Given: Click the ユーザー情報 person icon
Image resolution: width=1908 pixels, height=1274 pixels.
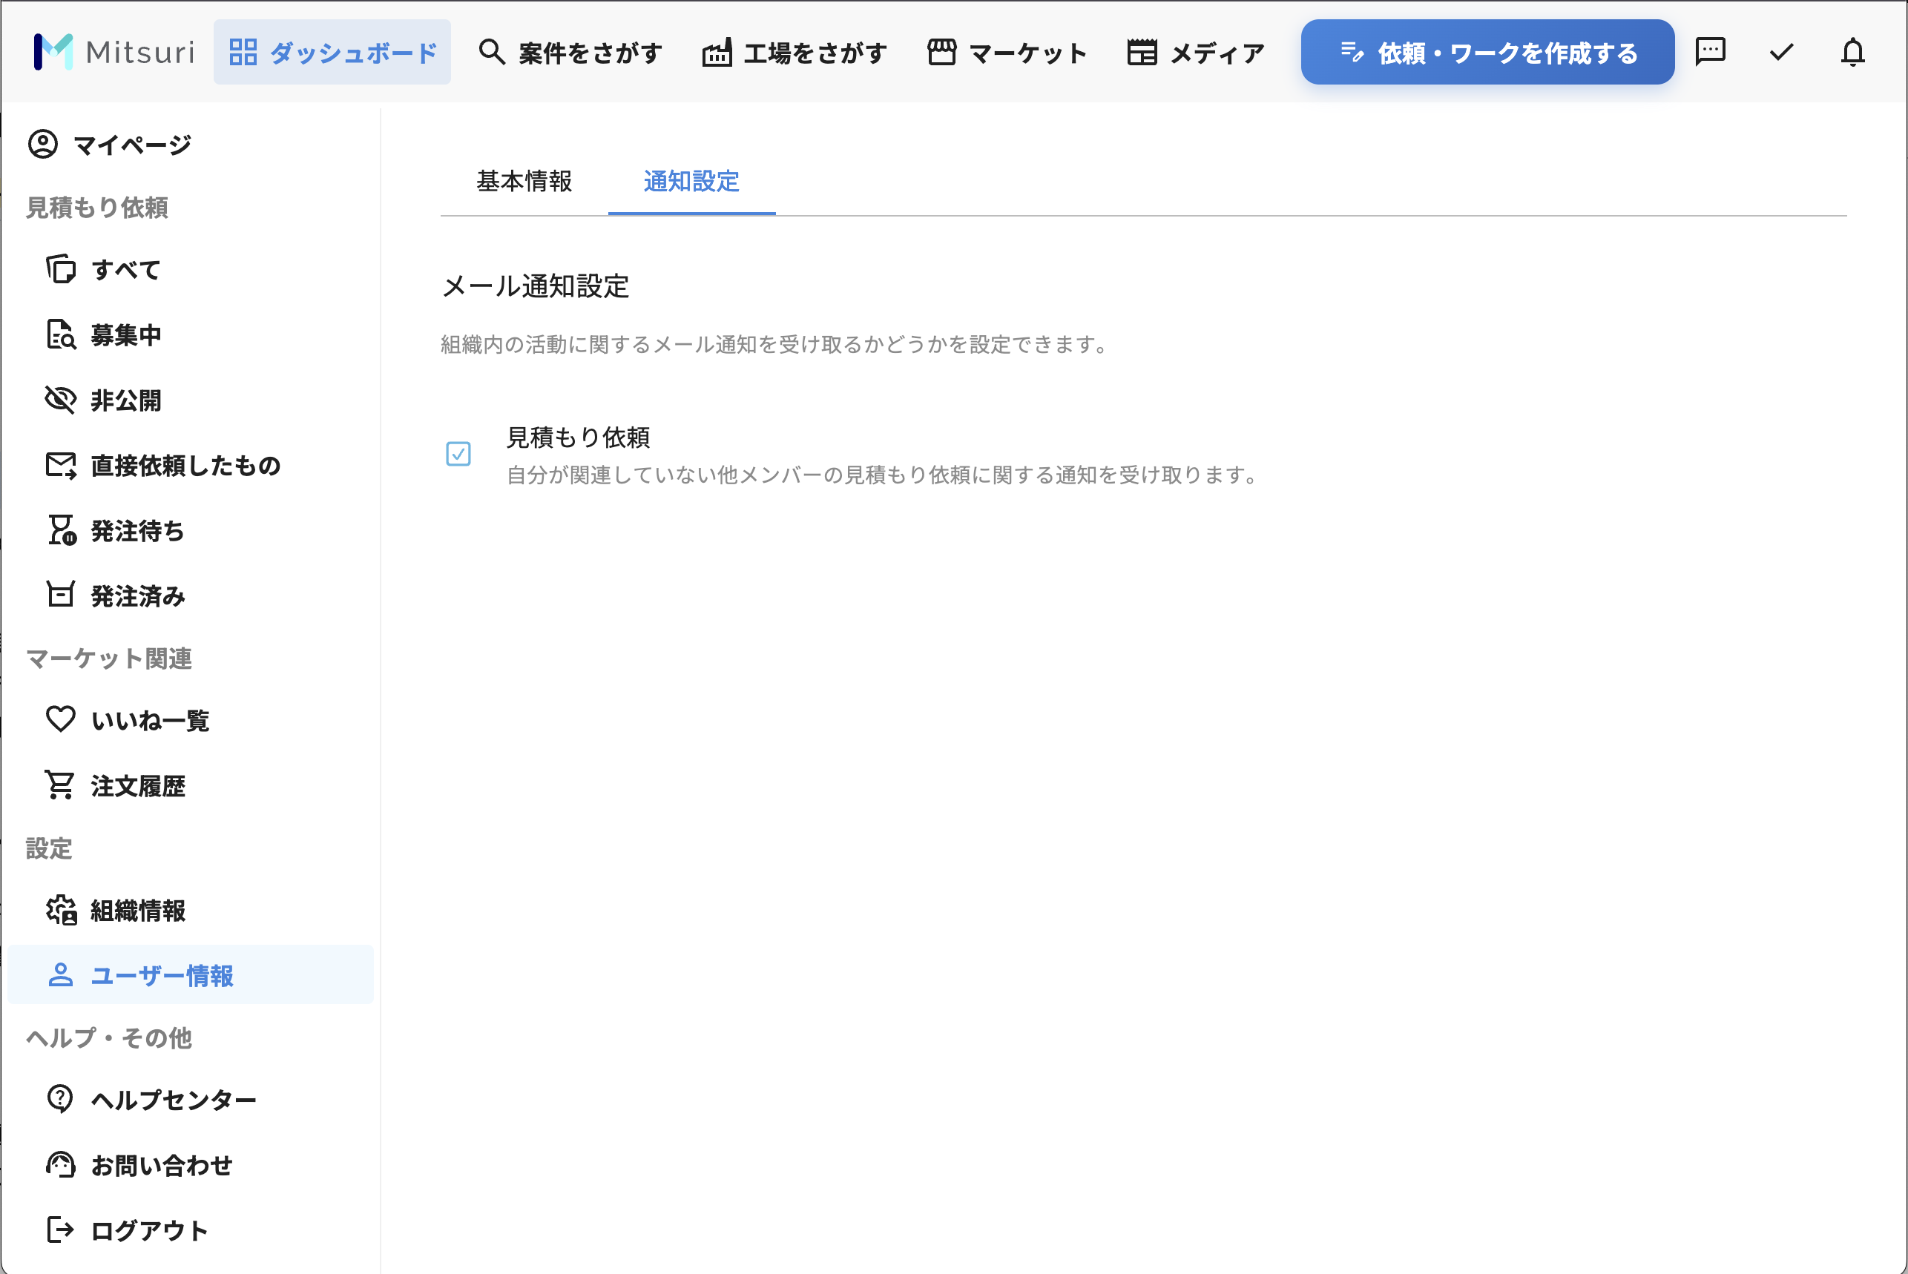Looking at the screenshot, I should pos(61,975).
